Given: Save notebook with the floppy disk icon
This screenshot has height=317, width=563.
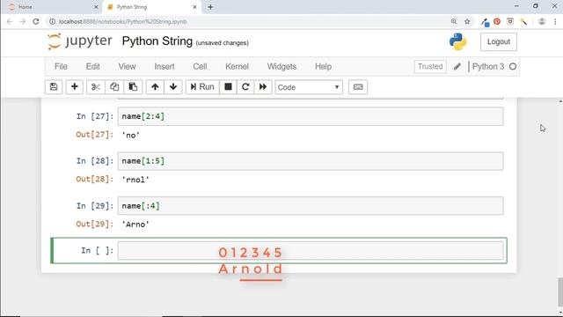Looking at the screenshot, I should tap(54, 87).
